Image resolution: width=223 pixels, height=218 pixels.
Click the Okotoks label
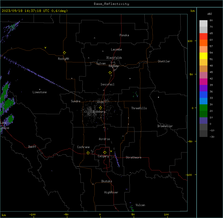click(x=107, y=181)
